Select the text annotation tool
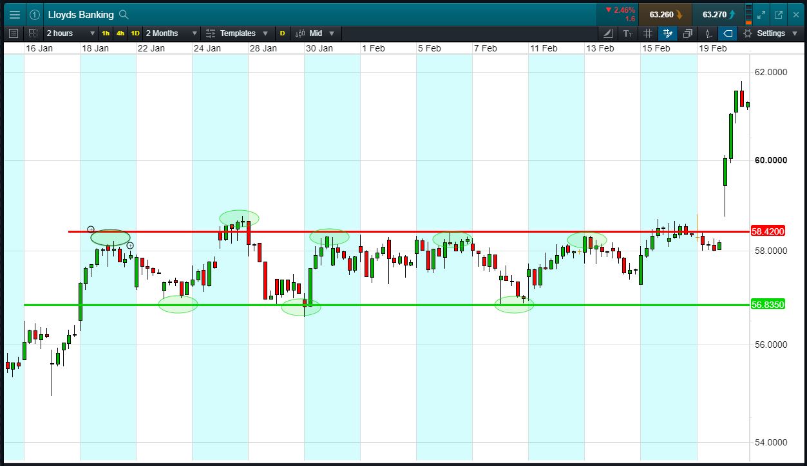 (628, 33)
